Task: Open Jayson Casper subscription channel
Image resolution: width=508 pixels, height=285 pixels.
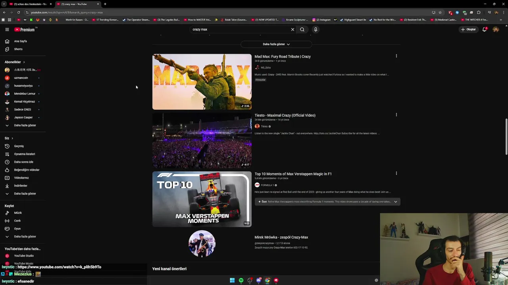Action: pyautogui.click(x=23, y=118)
